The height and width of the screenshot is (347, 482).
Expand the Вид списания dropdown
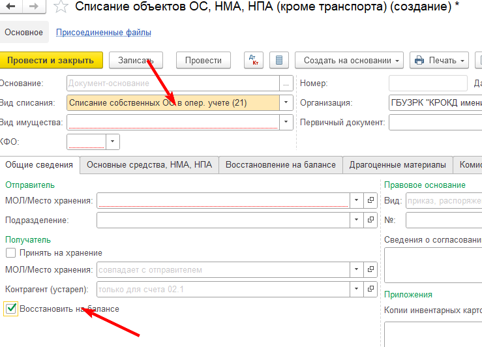tap(285, 102)
